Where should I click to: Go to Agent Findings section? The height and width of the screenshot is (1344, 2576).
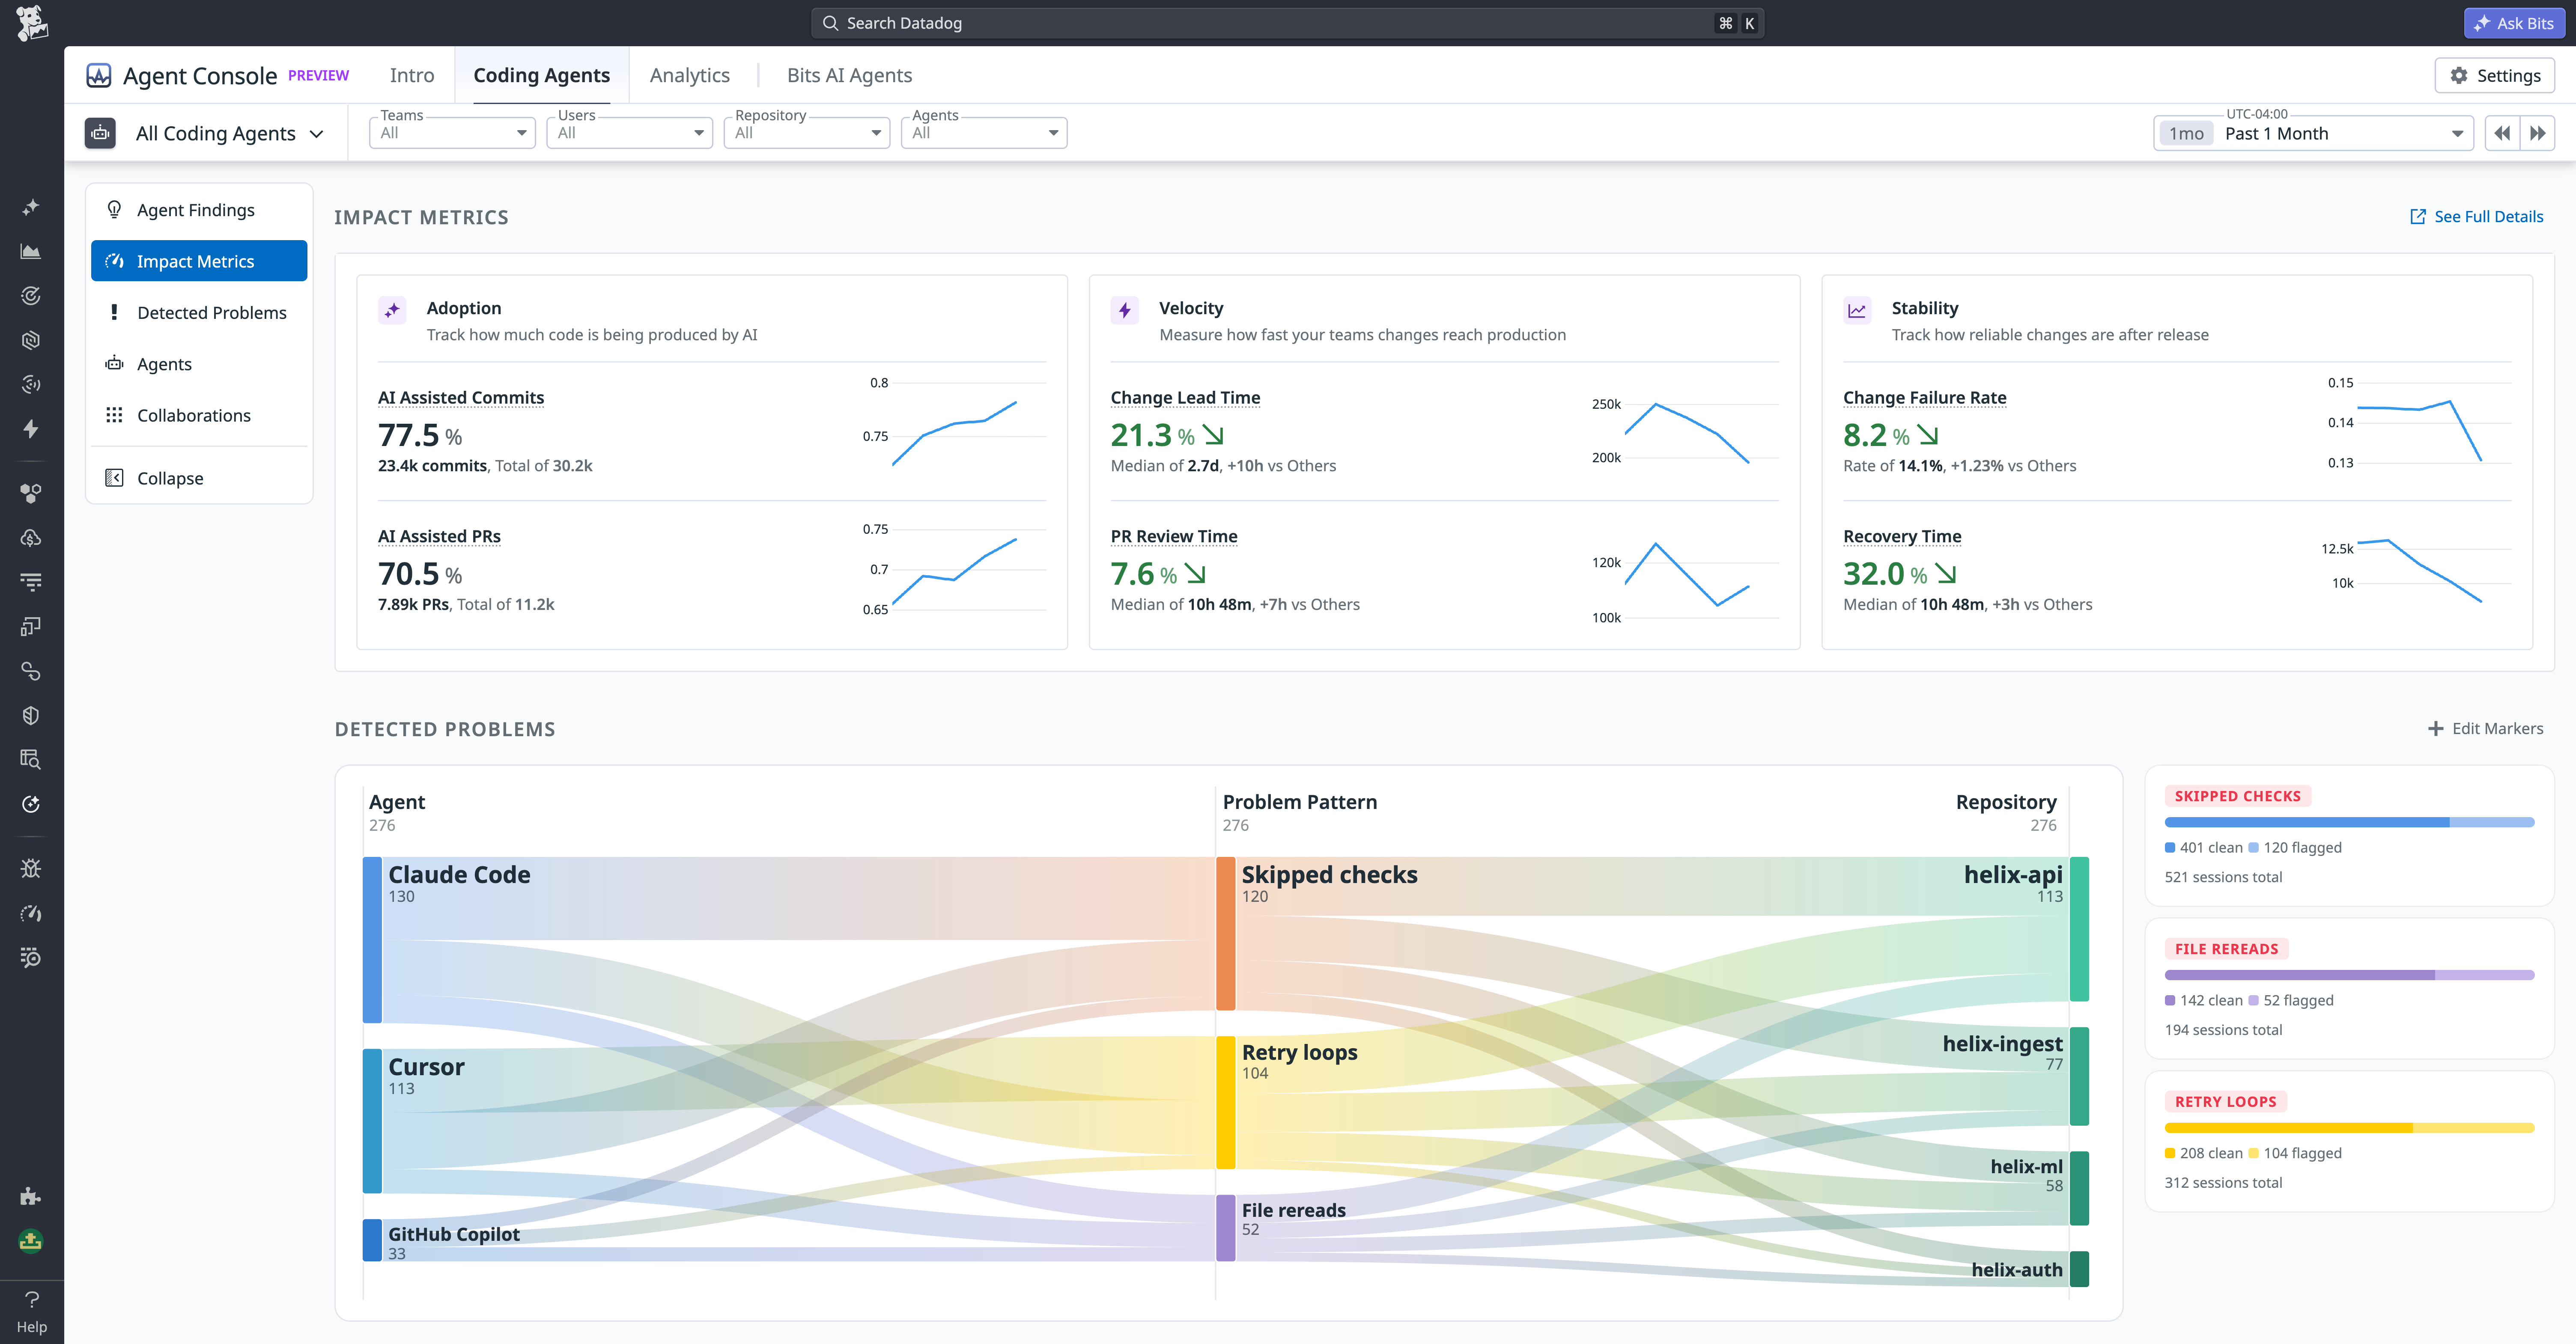coord(199,210)
